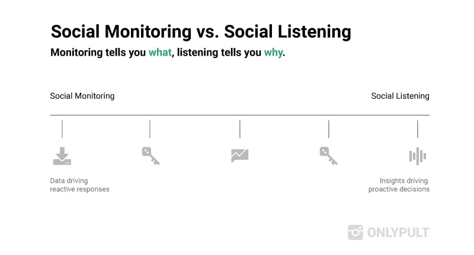
Task: Click the tick mark above the chart icon
Action: click(x=239, y=129)
